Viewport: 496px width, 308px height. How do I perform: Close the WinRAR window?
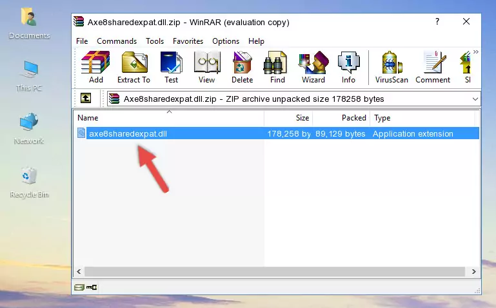click(x=466, y=21)
